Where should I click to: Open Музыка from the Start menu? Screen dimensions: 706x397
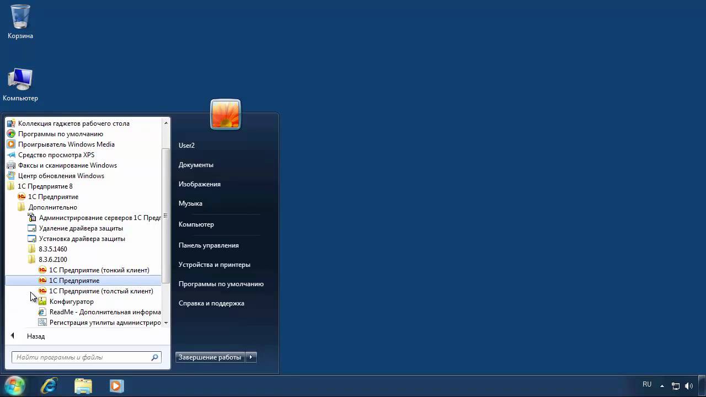tap(190, 203)
